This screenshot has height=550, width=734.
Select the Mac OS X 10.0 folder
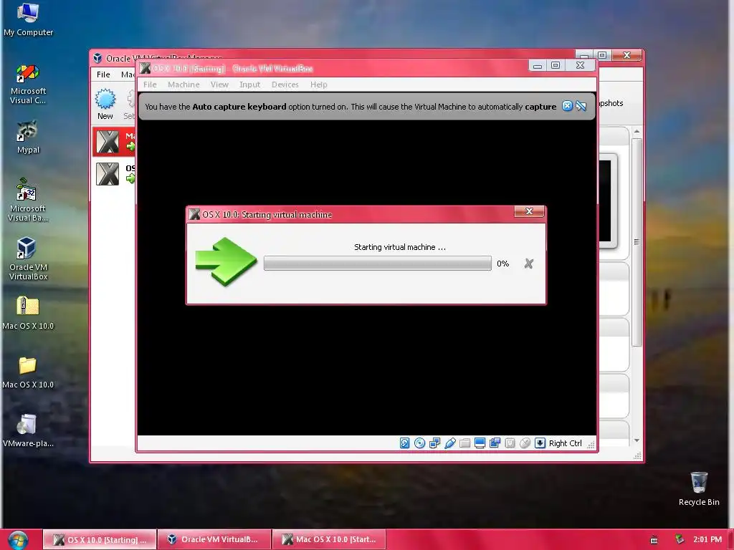click(28, 372)
